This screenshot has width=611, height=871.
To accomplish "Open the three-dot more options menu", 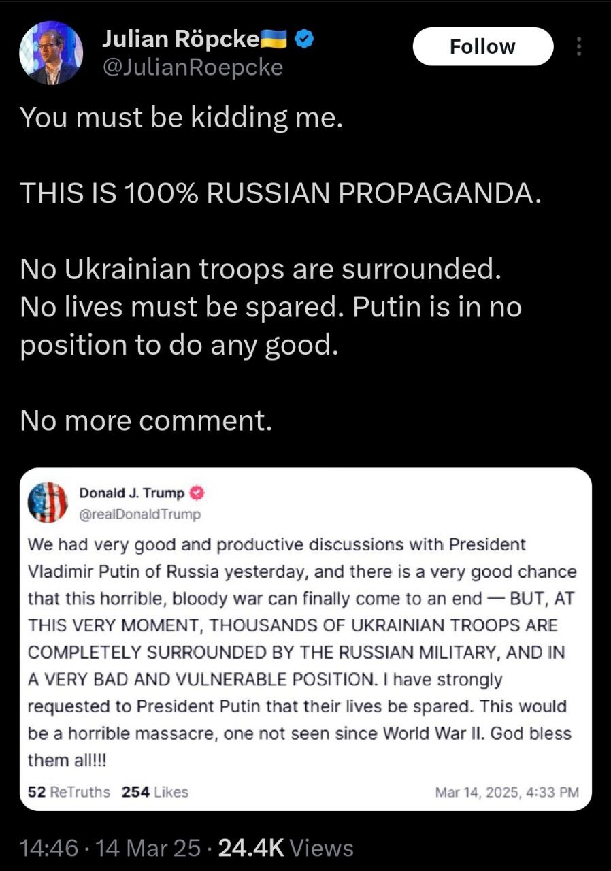I will point(579,46).
